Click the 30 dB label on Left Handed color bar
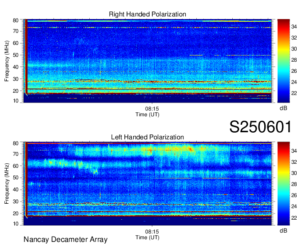Image resolution: width=302 pixels, height=245 pixels. [294, 173]
